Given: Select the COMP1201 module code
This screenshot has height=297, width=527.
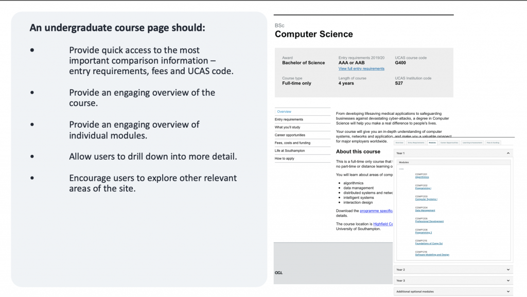Looking at the screenshot, I should 421,174.
